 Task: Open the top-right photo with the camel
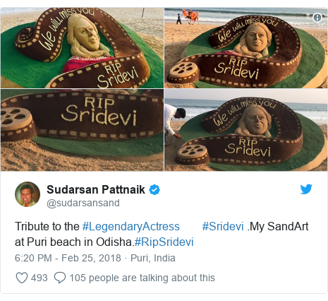pos(246,48)
